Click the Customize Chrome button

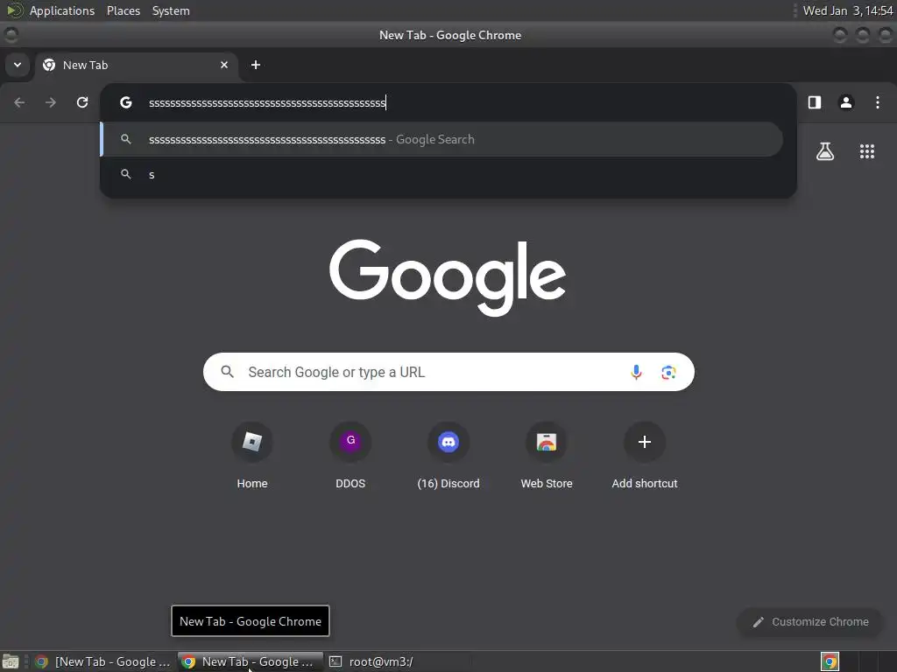pyautogui.click(x=810, y=622)
